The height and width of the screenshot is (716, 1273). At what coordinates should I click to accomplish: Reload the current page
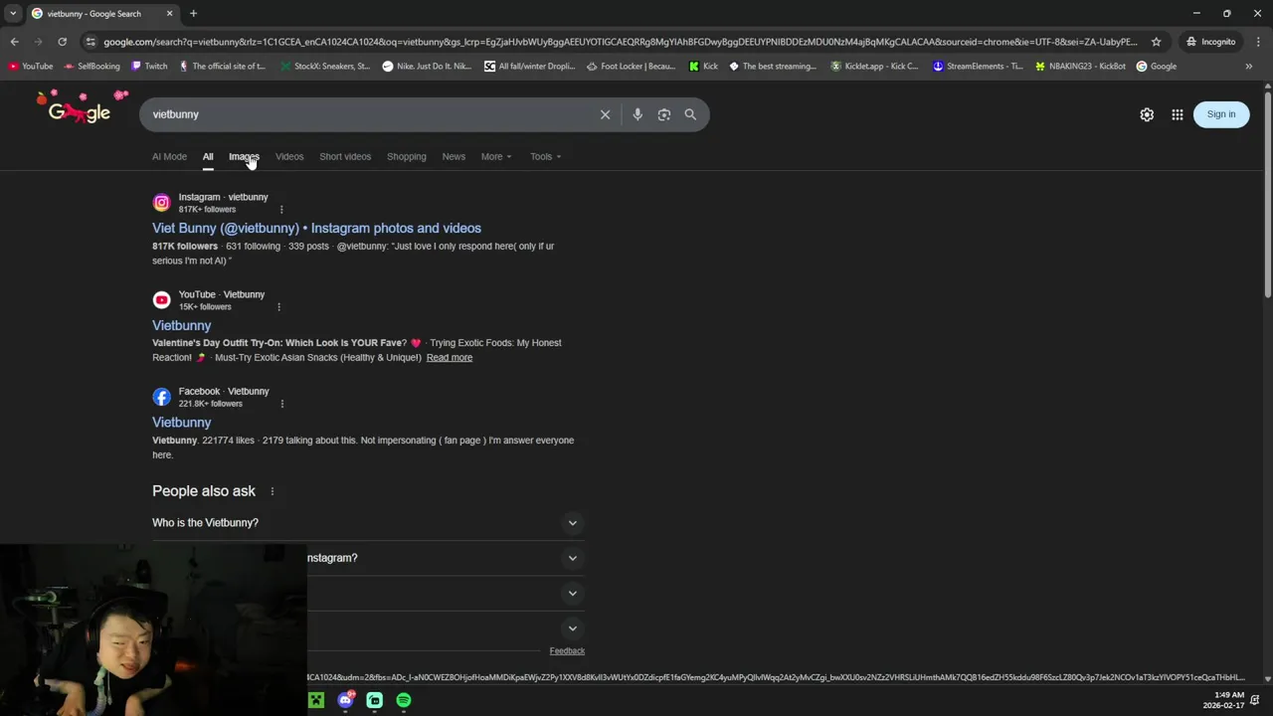pyautogui.click(x=62, y=42)
